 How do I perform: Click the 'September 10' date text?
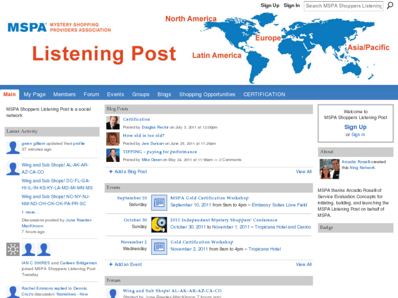point(132,198)
